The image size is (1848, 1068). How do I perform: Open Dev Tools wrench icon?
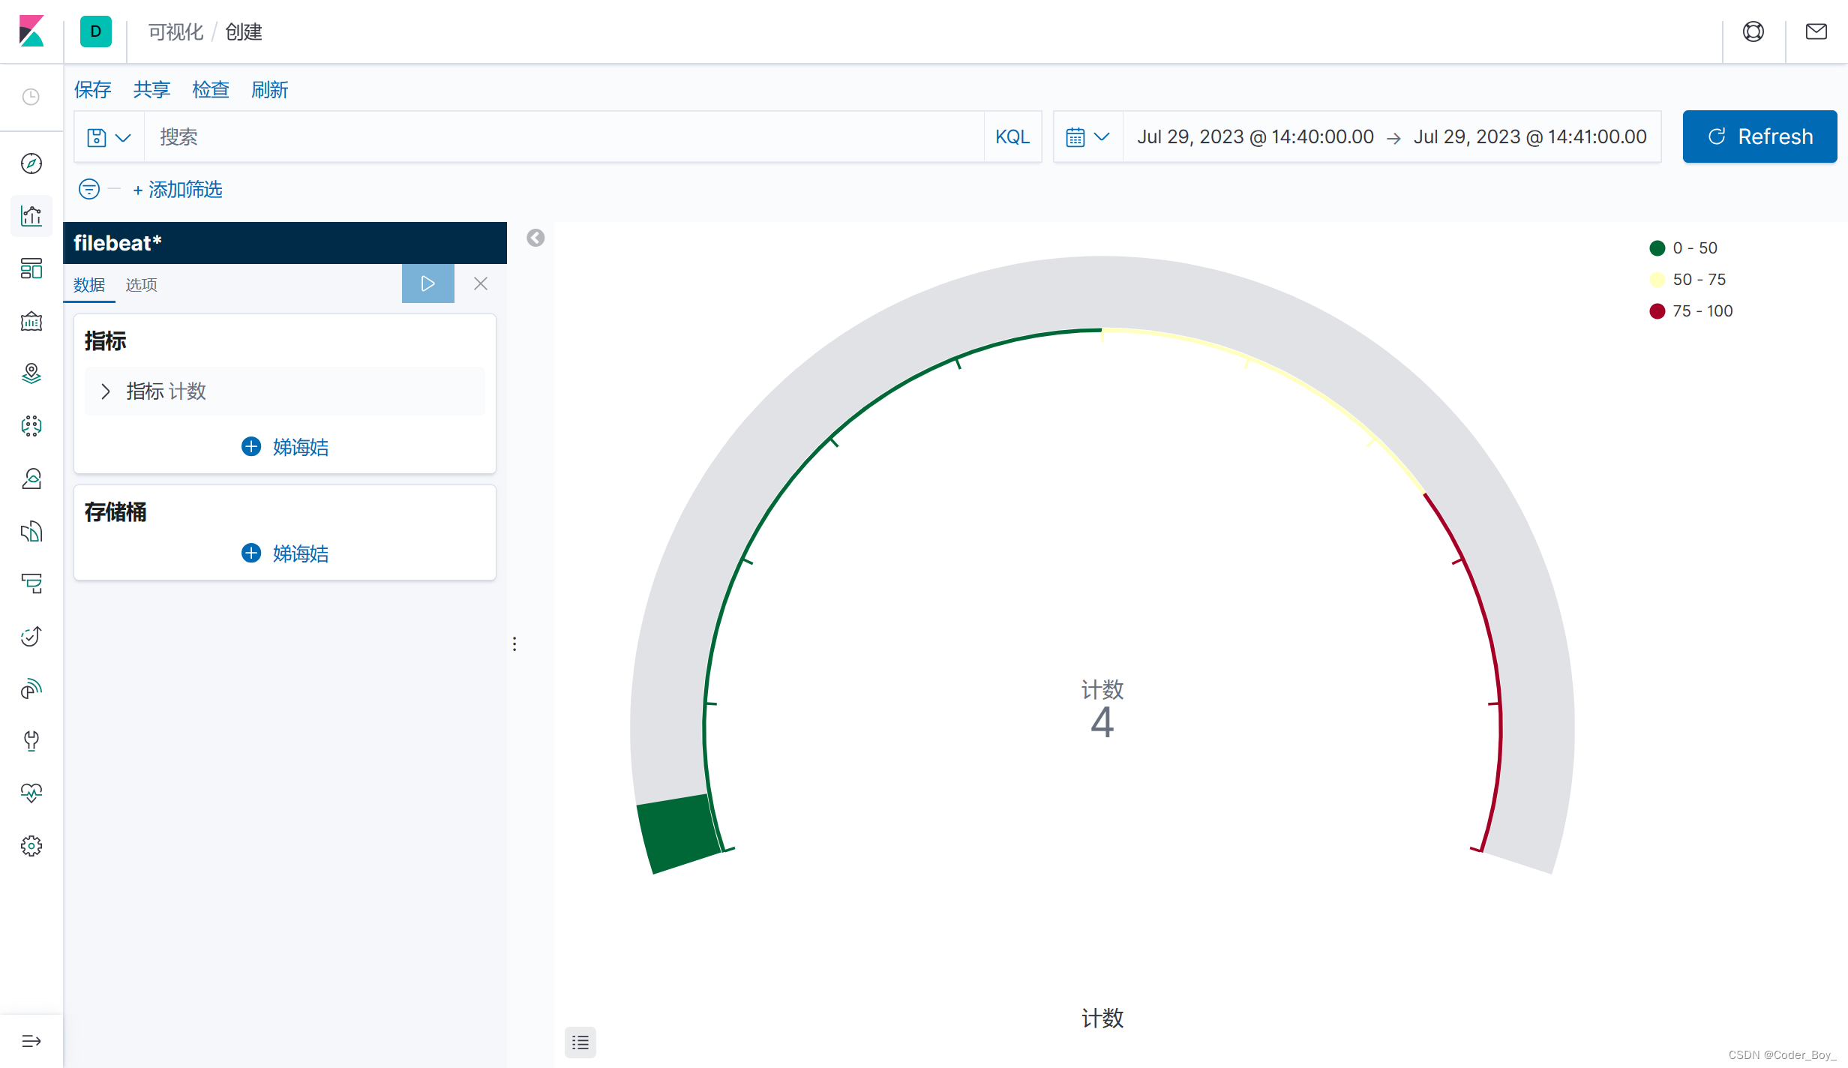click(x=31, y=741)
